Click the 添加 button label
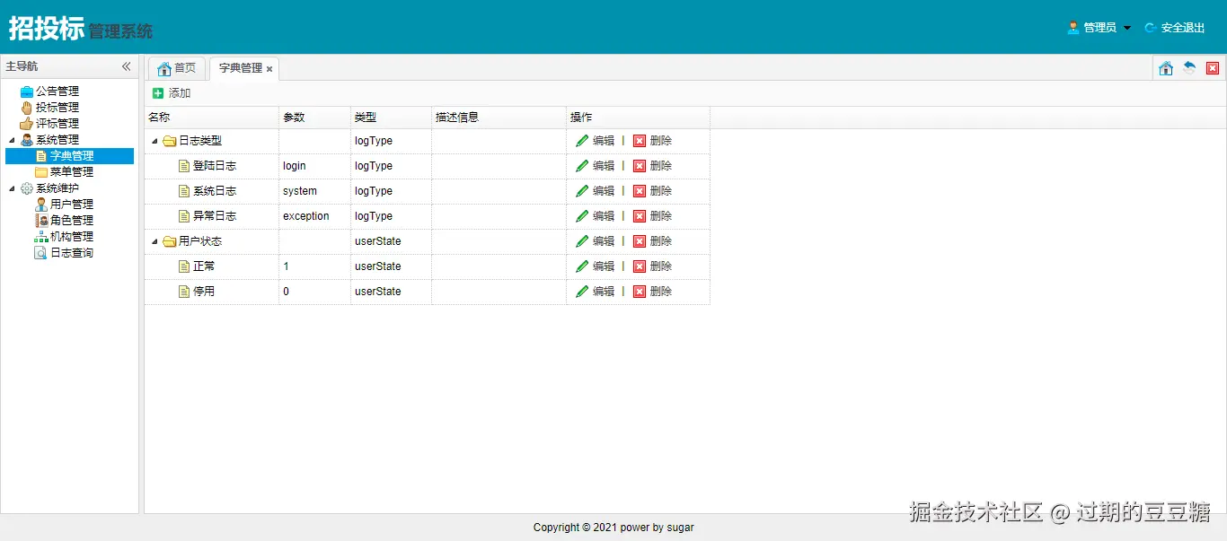Screen dimensions: 1227x541 [x=180, y=93]
